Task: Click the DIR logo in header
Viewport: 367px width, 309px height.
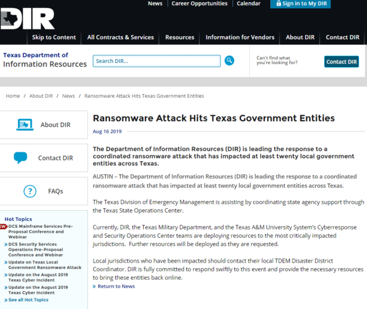Action: 28,19
